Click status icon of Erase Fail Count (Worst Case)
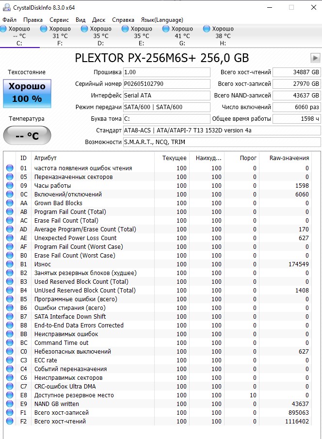The width and height of the screenshot is (322, 439). (x=10, y=255)
